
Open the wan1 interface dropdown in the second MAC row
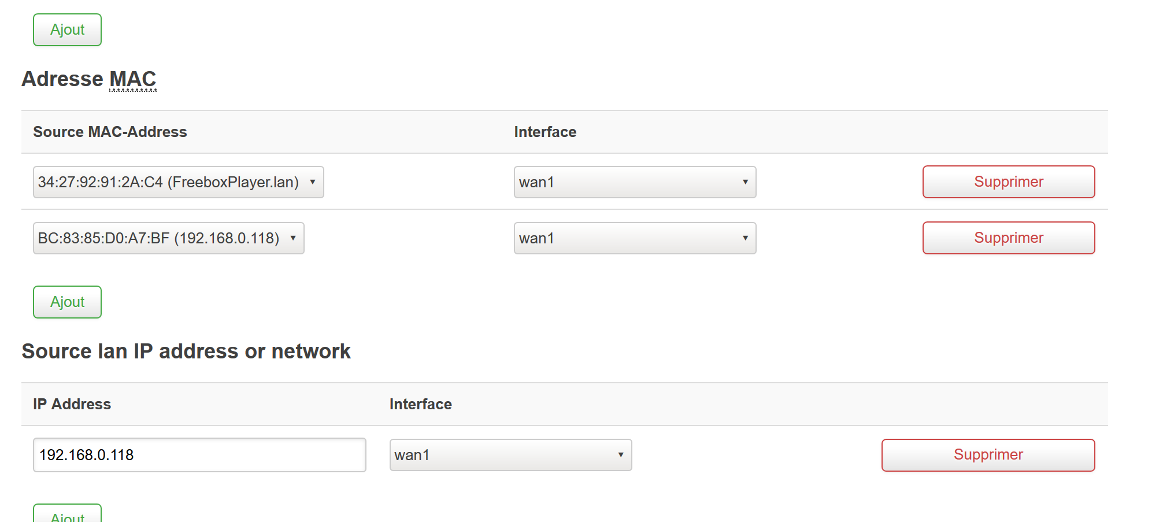[x=634, y=238]
